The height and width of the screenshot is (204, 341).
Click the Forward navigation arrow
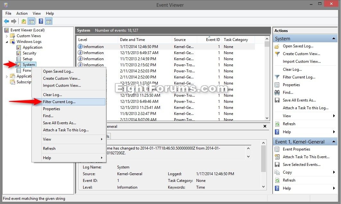click(13, 21)
